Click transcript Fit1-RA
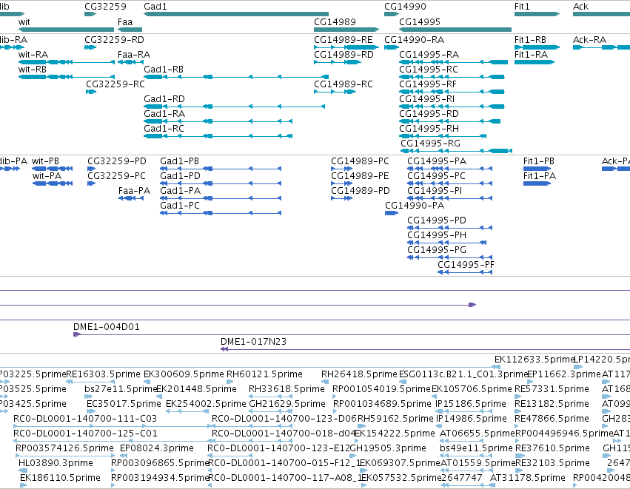This screenshot has width=630, height=489. pyautogui.click(x=535, y=62)
